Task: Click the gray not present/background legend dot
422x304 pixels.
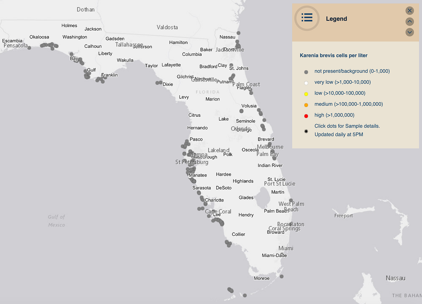Action: [x=307, y=71]
